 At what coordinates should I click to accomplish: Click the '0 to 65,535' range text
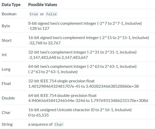click(x=38, y=115)
